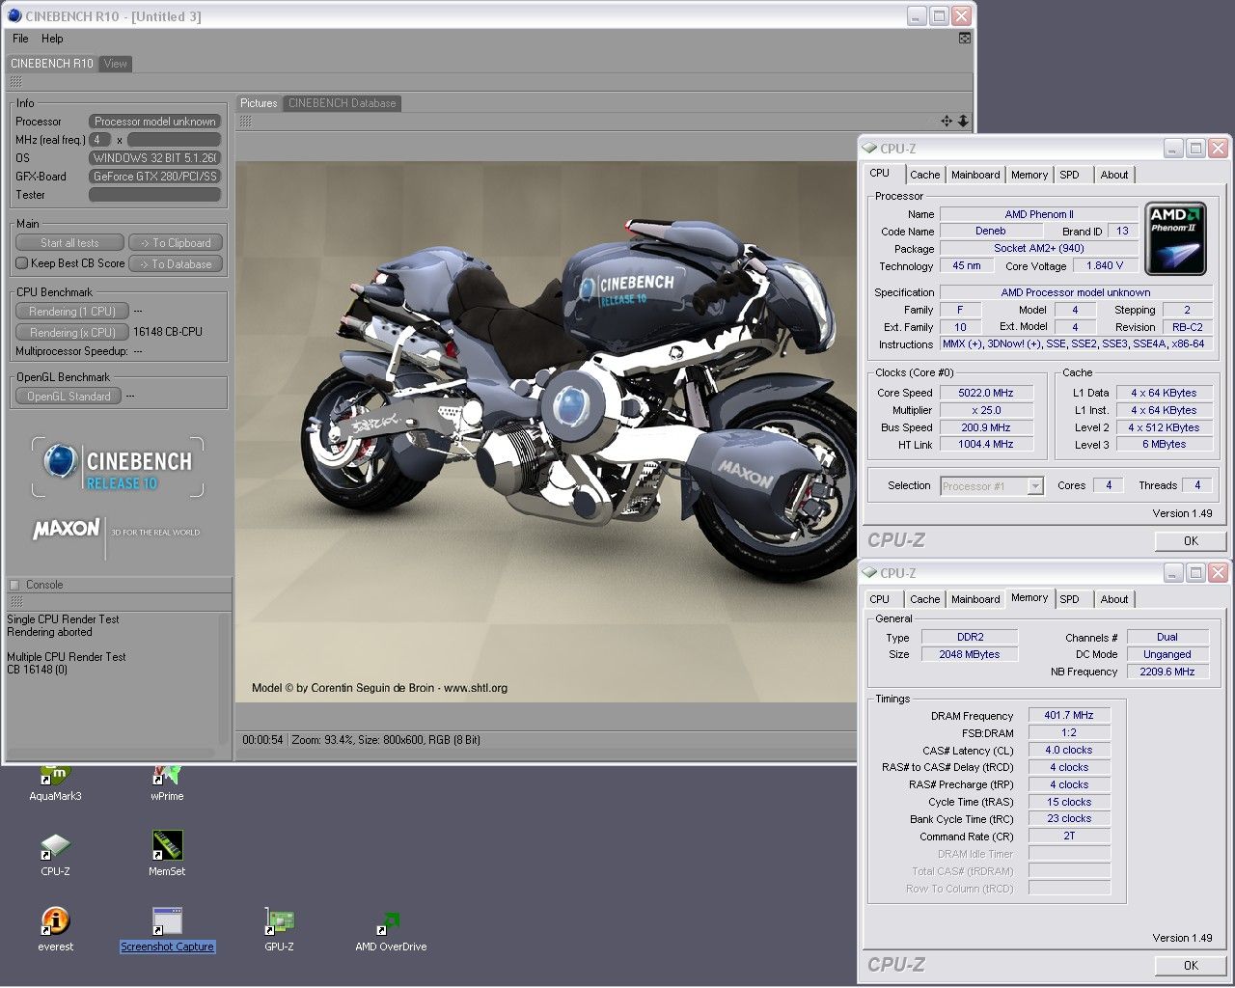Image resolution: width=1235 pixels, height=988 pixels.
Task: Launch MemSet desktop icon
Action: click(x=167, y=855)
